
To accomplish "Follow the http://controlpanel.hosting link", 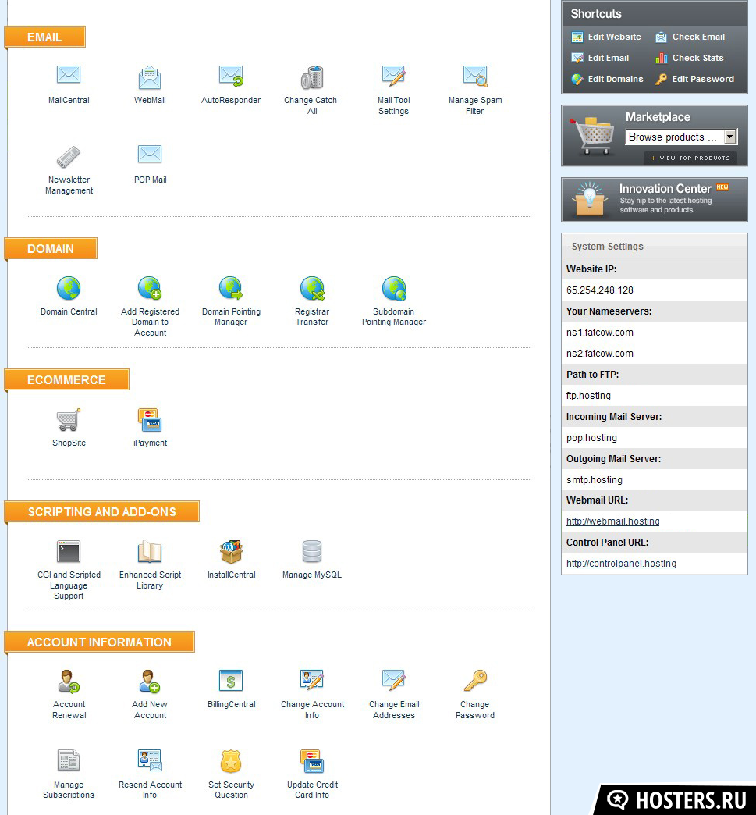I will (621, 564).
